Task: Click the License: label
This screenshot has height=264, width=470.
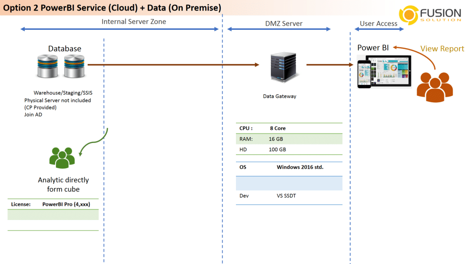Action: pos(21,204)
